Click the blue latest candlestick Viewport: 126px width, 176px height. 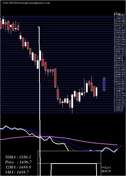point(104,84)
